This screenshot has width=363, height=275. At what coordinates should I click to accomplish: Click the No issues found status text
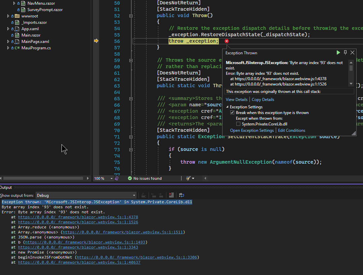point(148,178)
